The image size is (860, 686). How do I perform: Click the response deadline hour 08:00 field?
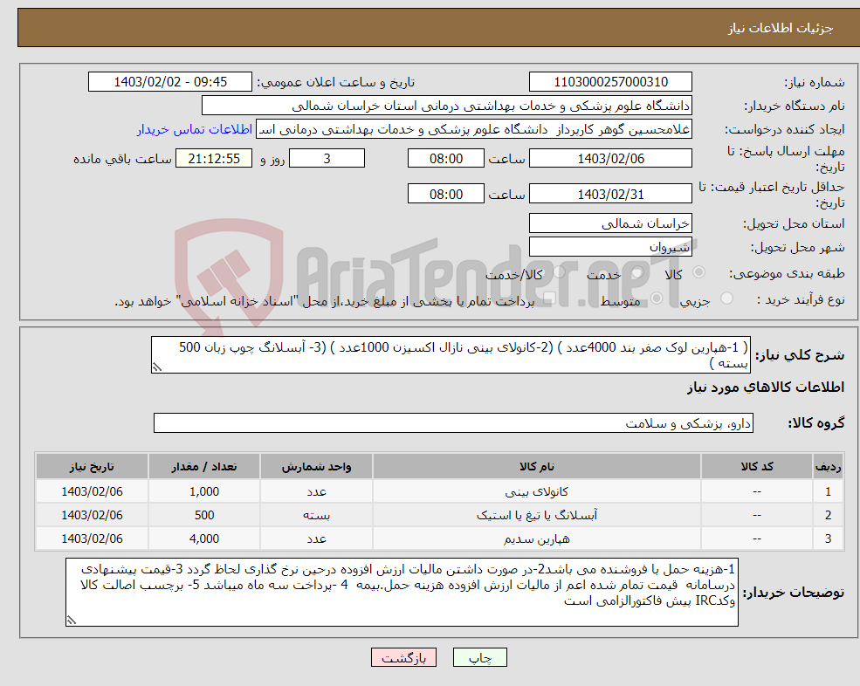pyautogui.click(x=446, y=159)
